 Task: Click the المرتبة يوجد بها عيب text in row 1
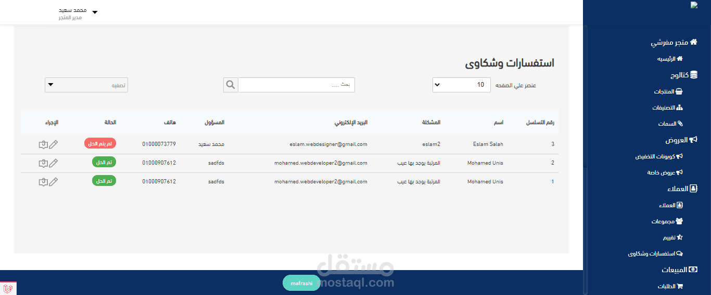click(x=419, y=182)
